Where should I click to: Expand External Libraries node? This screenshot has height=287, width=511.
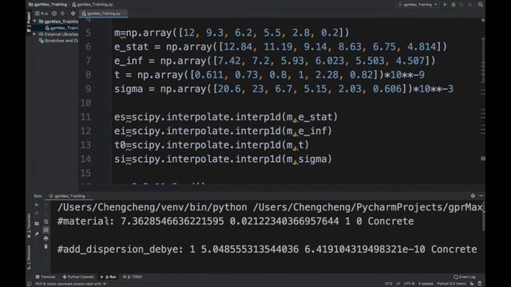[x=35, y=34]
